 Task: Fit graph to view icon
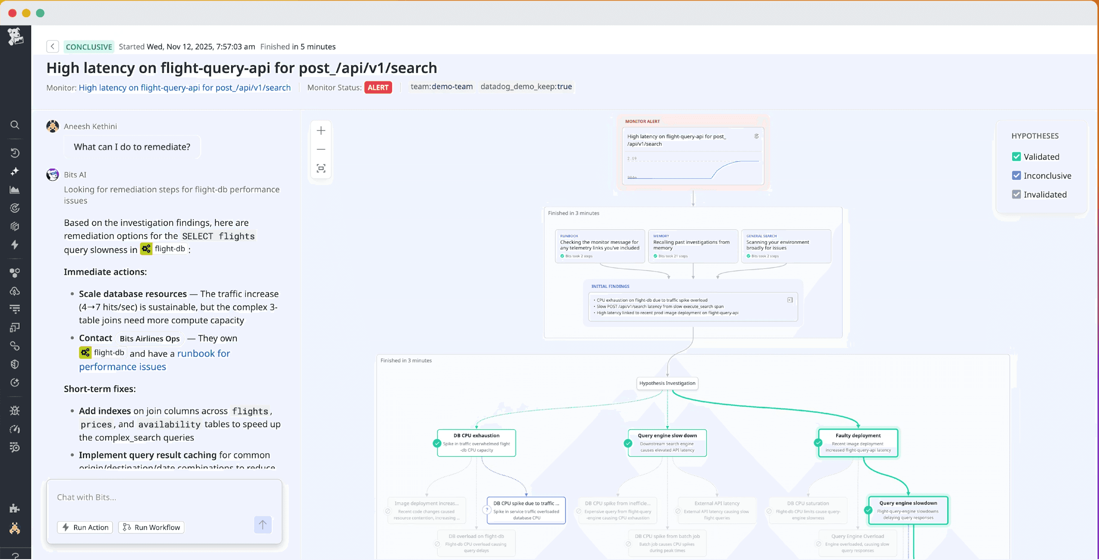click(321, 168)
